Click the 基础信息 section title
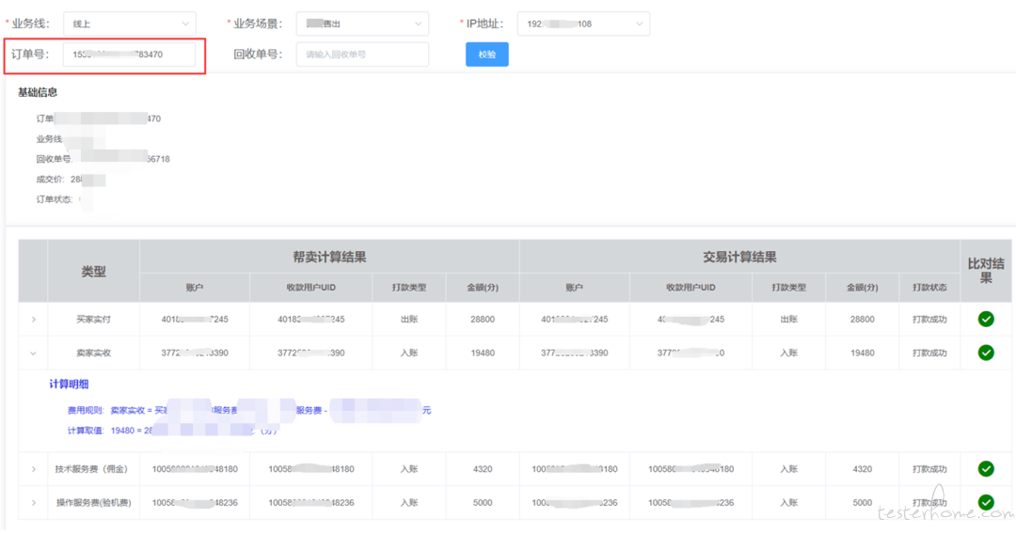The width and height of the screenshot is (1016, 534). [x=38, y=92]
